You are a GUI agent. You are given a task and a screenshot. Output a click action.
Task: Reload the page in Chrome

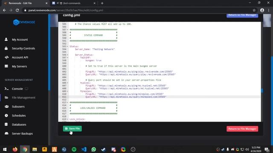17,10
